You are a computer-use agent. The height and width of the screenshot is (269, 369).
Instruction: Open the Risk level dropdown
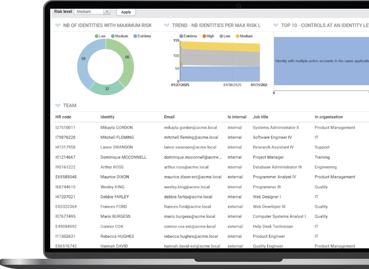click(x=92, y=12)
